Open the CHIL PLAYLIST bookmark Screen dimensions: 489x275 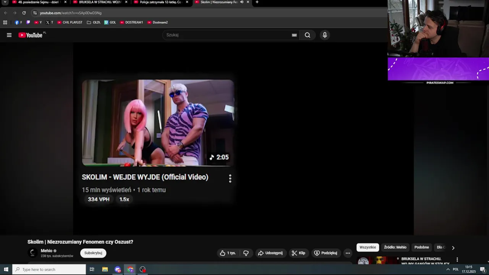click(70, 23)
